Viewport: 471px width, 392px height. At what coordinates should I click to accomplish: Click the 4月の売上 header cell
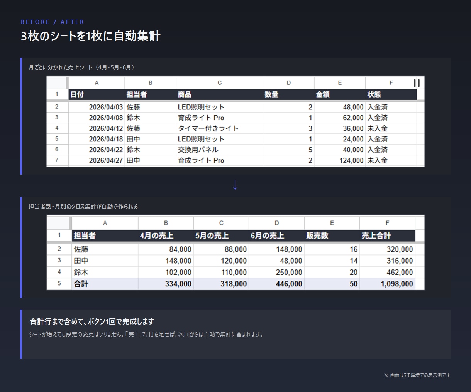(x=166, y=236)
